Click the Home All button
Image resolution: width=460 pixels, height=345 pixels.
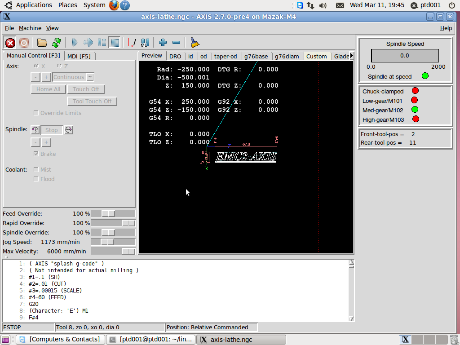[x=48, y=89]
